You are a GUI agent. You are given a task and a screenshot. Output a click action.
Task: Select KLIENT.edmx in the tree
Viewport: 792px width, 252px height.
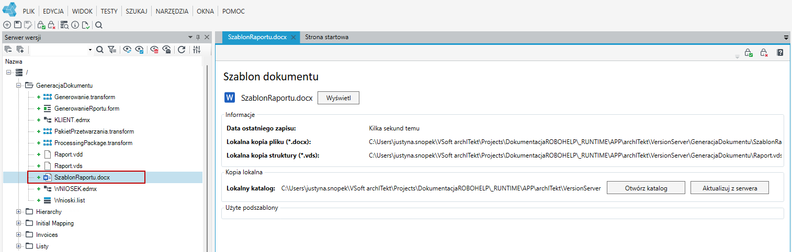tap(72, 120)
